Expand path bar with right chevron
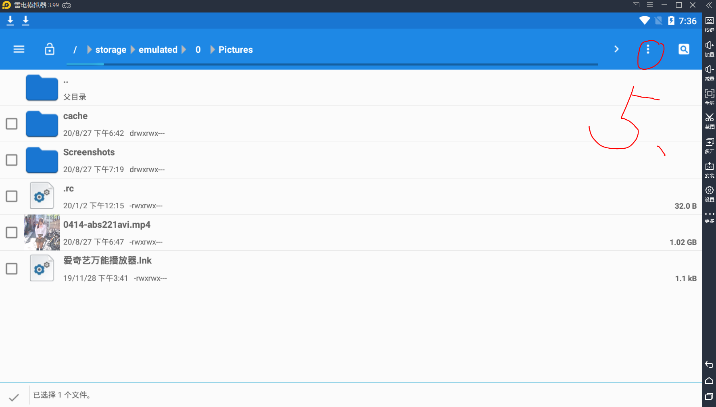The width and height of the screenshot is (716, 407). coord(616,49)
